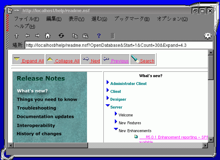Click the gear icon at toolbar right
The width and height of the screenshot is (220, 160).
(208, 36)
